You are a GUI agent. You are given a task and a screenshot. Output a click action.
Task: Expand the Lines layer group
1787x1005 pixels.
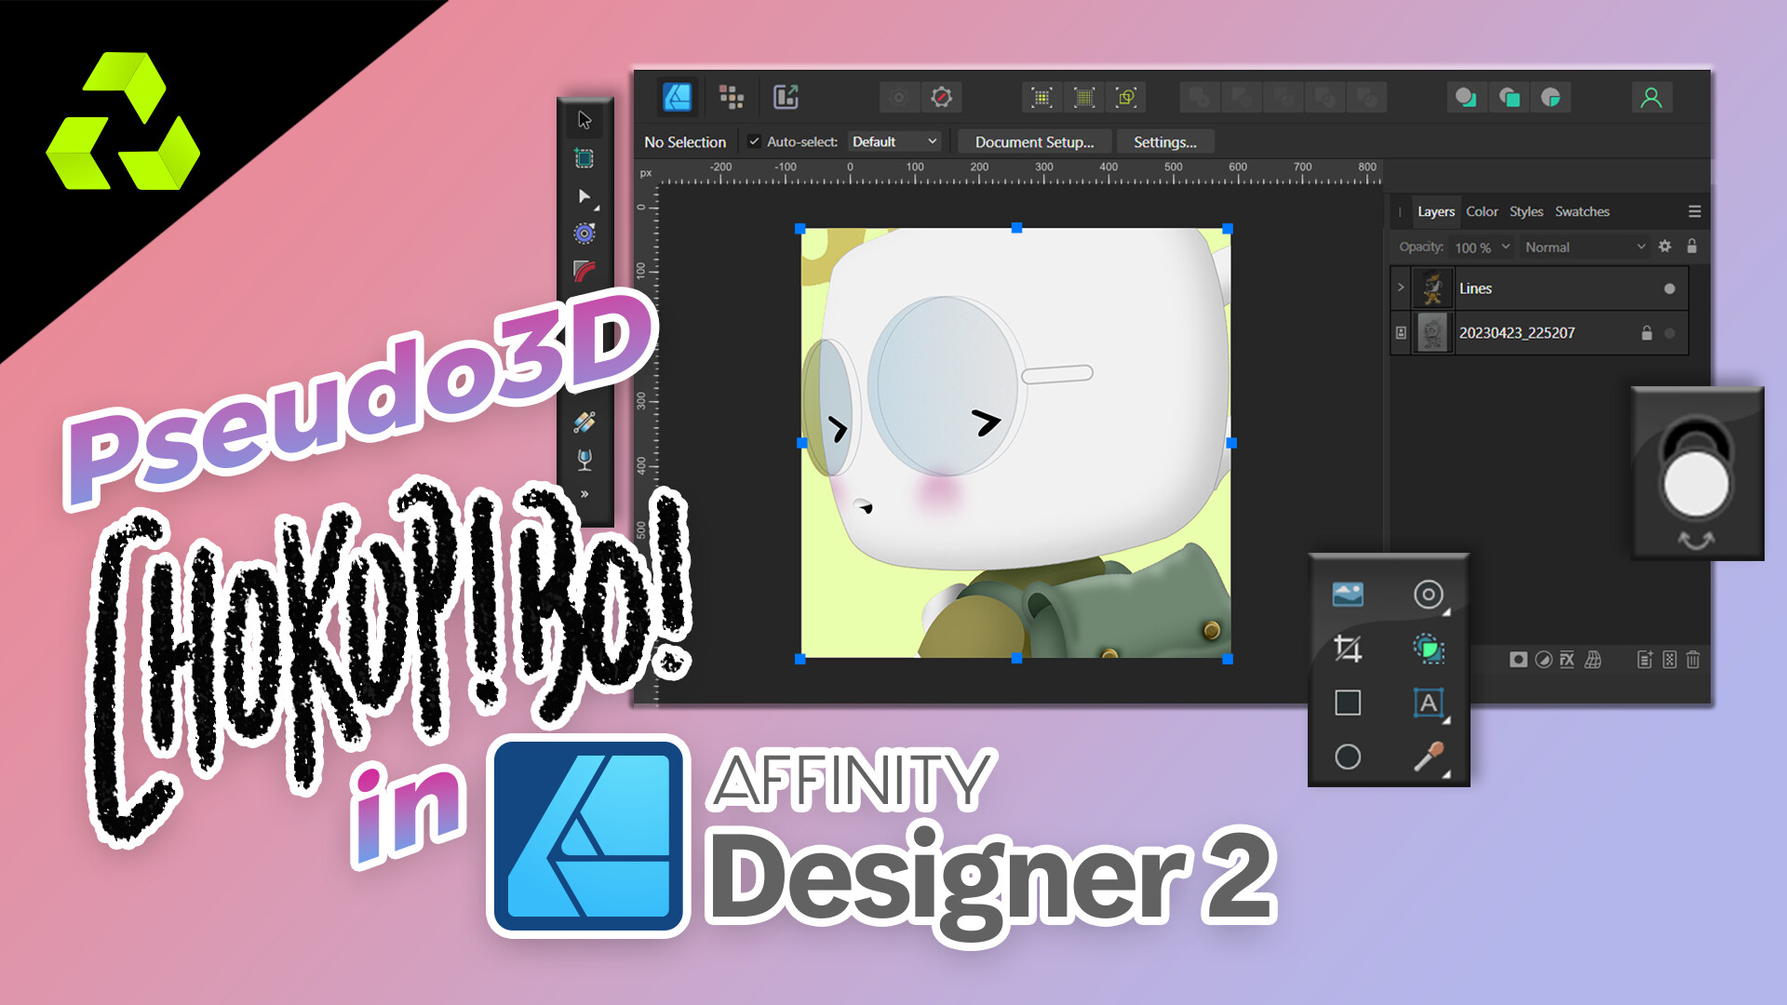(x=1401, y=288)
